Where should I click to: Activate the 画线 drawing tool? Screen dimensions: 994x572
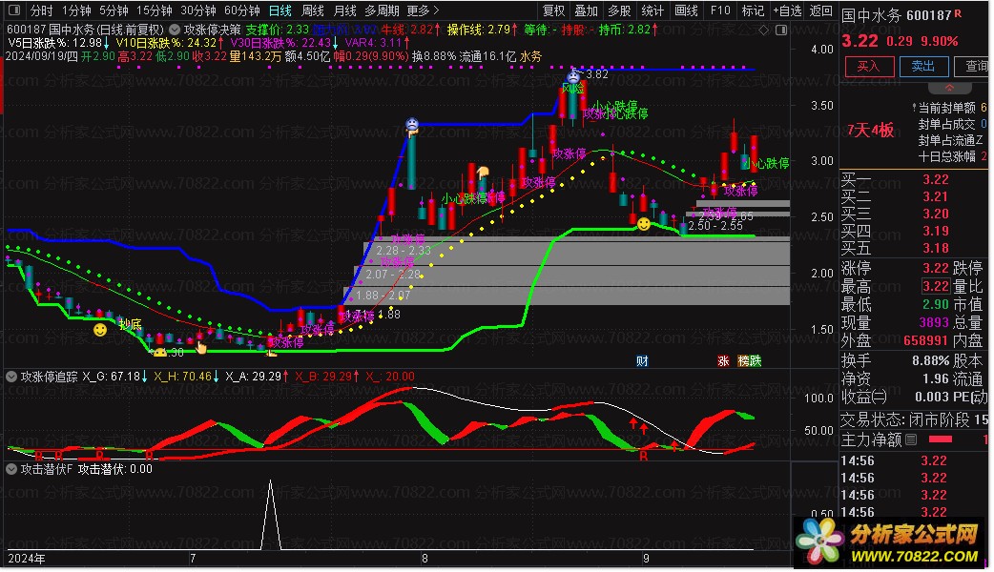[686, 10]
